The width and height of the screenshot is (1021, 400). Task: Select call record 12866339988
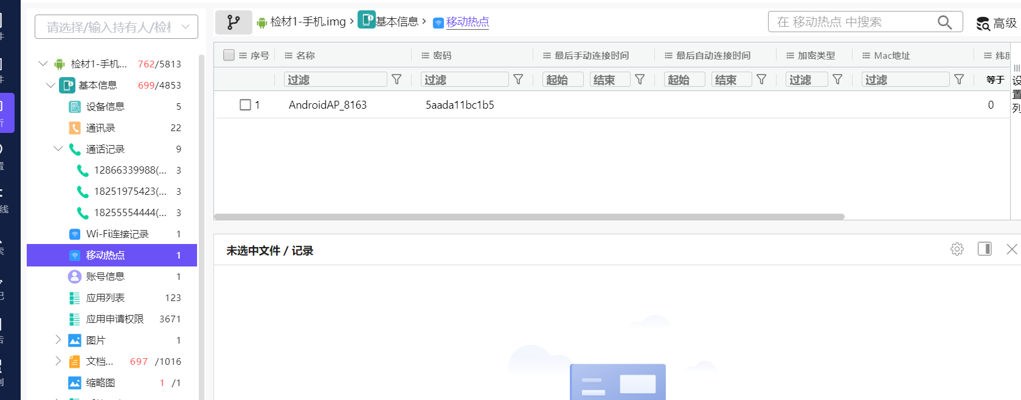point(130,171)
